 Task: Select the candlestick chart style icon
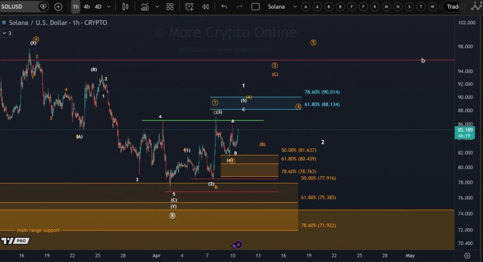click(125, 6)
